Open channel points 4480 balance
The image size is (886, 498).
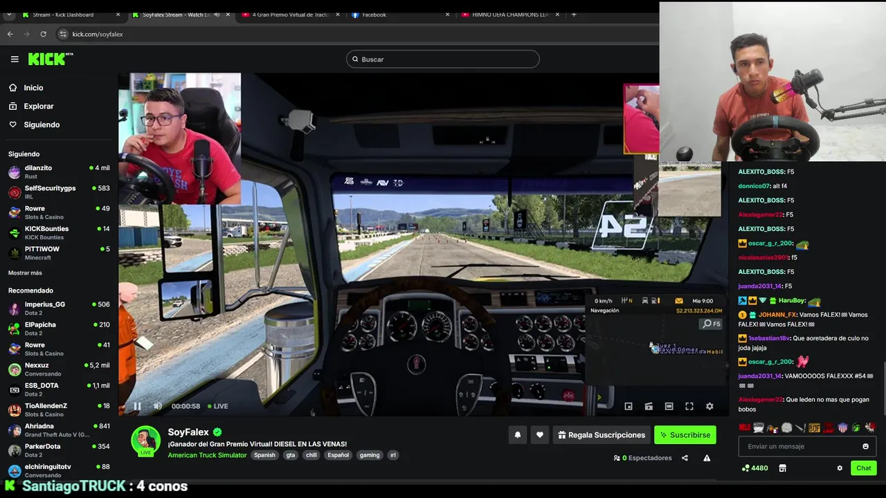[x=754, y=468]
